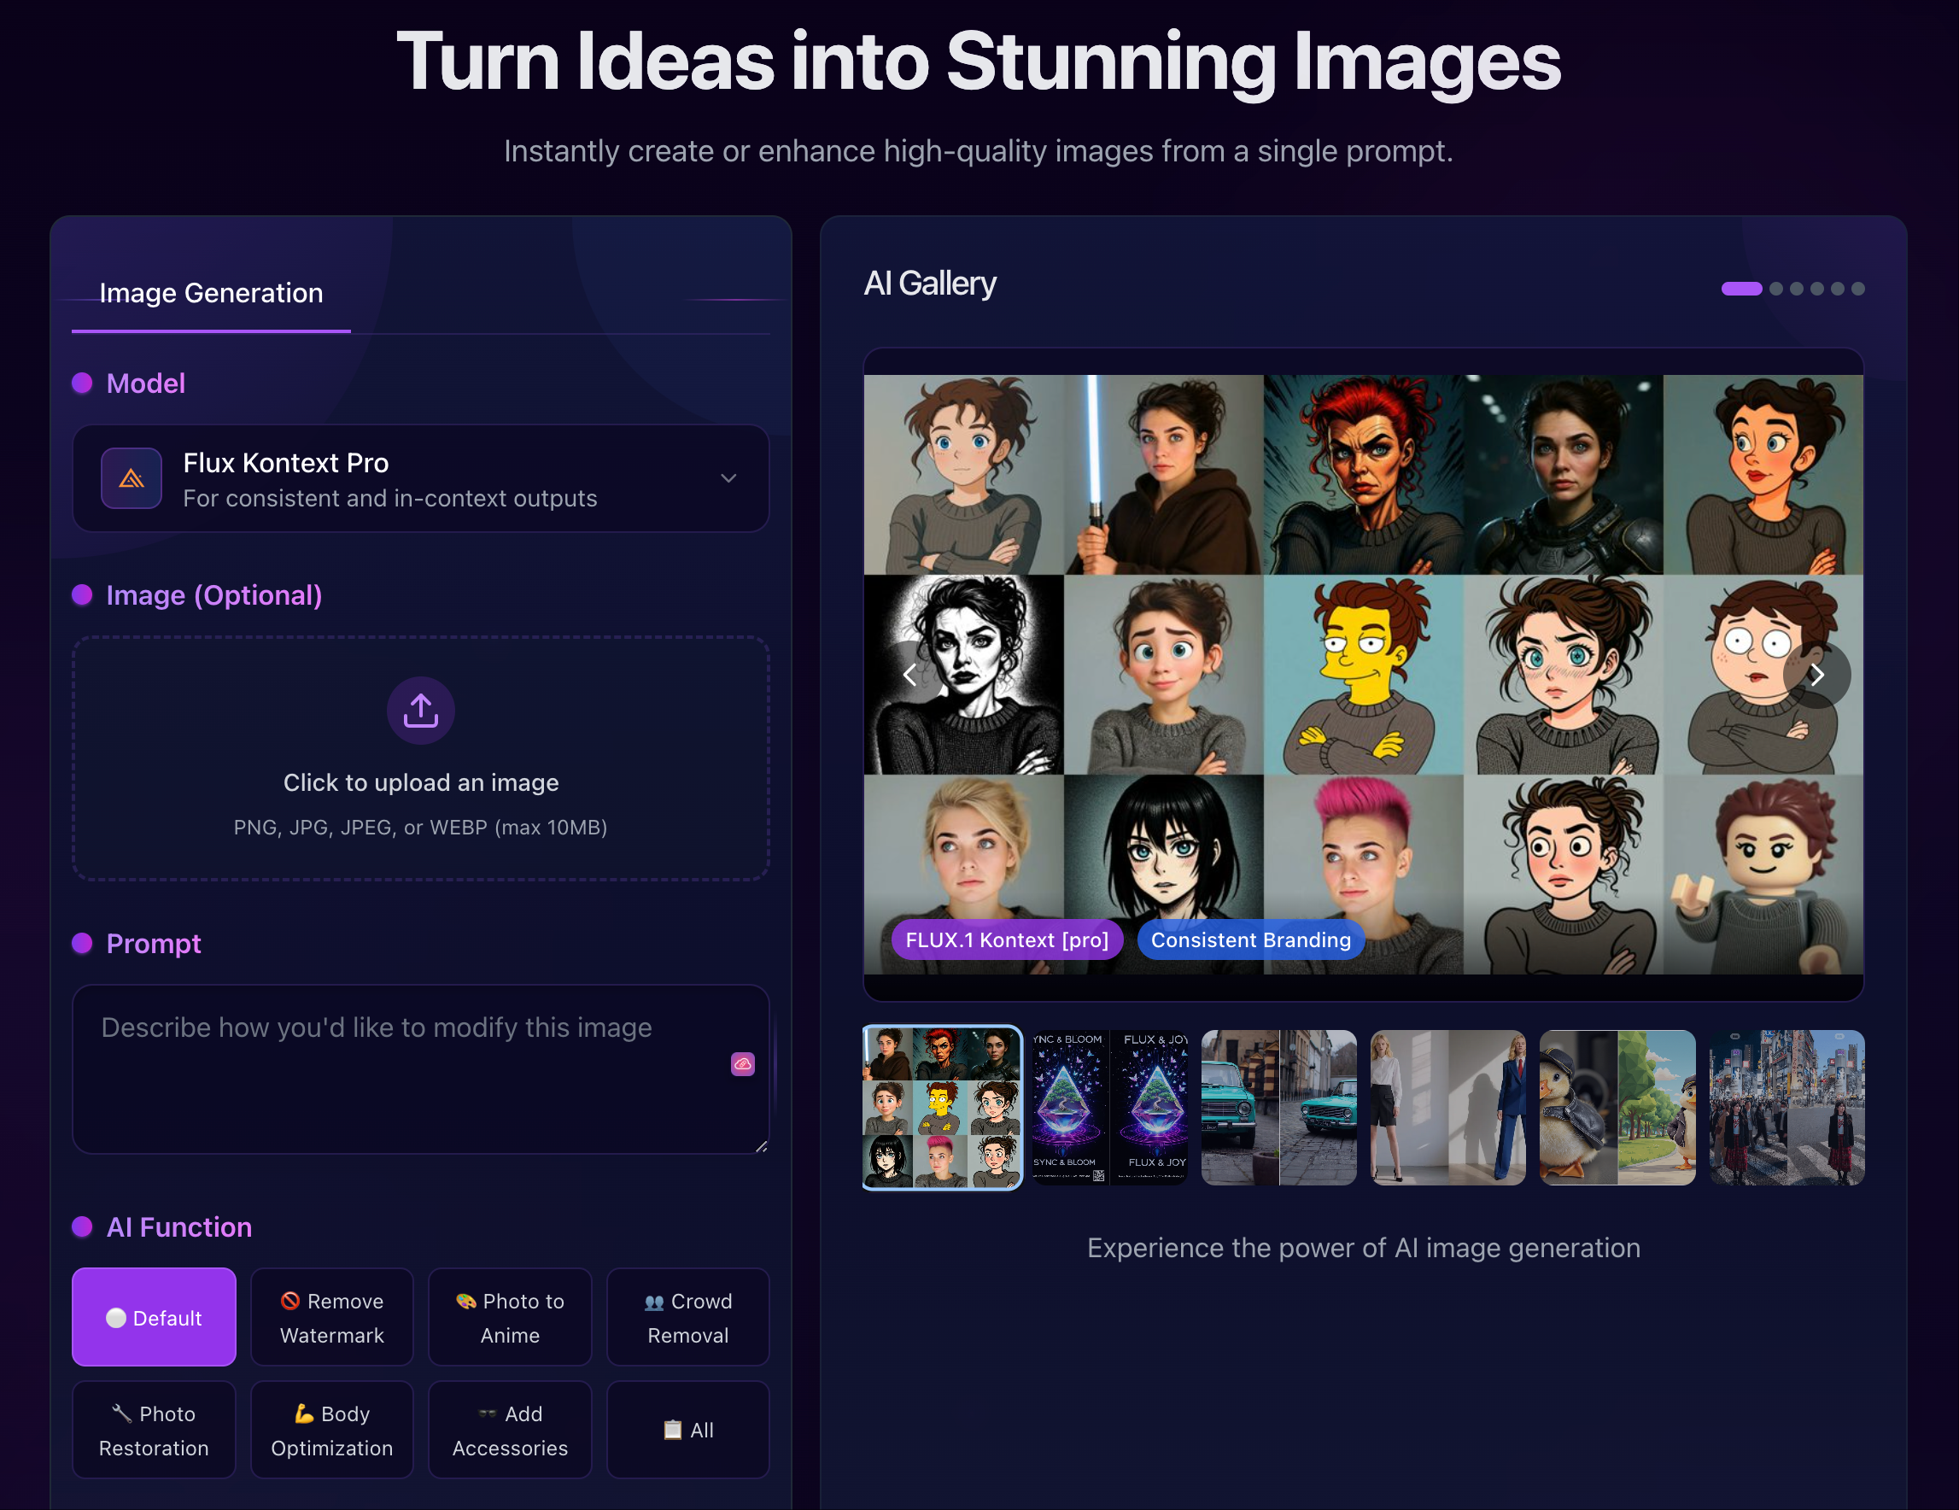
Task: Click 'PNG, JPG, JPEG, or WEBP (max 10MB)' text
Action: click(x=421, y=828)
